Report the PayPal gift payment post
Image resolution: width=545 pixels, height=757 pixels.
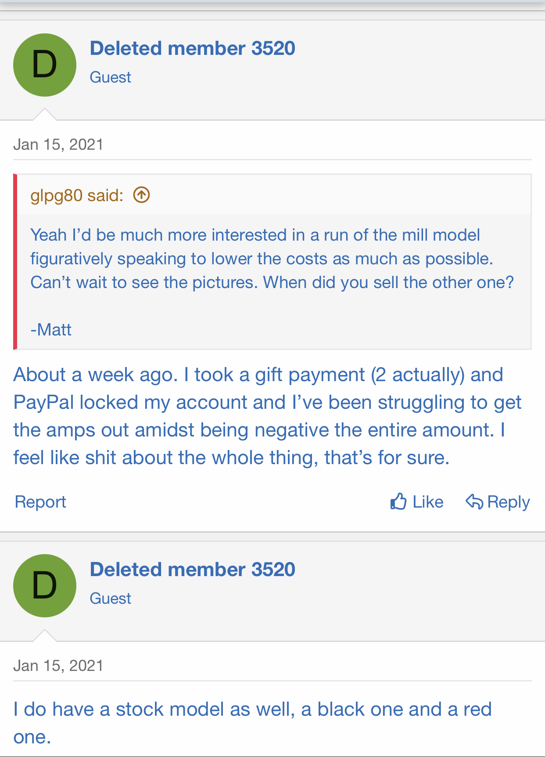(40, 502)
